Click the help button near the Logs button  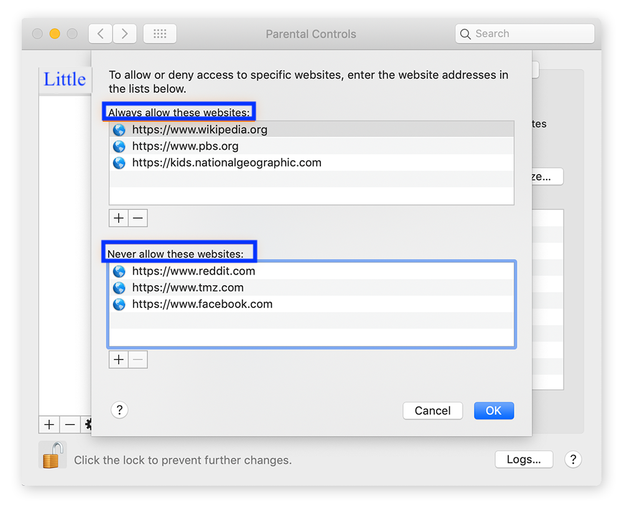(573, 460)
